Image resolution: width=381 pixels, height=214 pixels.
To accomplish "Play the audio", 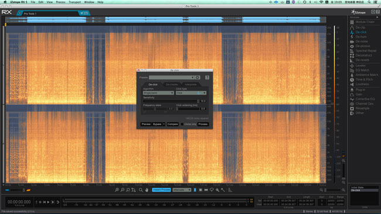I will [48, 202].
